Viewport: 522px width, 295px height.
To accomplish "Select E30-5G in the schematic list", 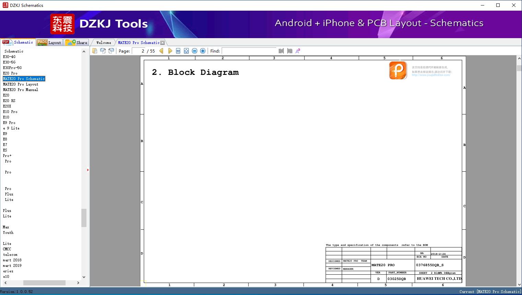I will point(9,62).
